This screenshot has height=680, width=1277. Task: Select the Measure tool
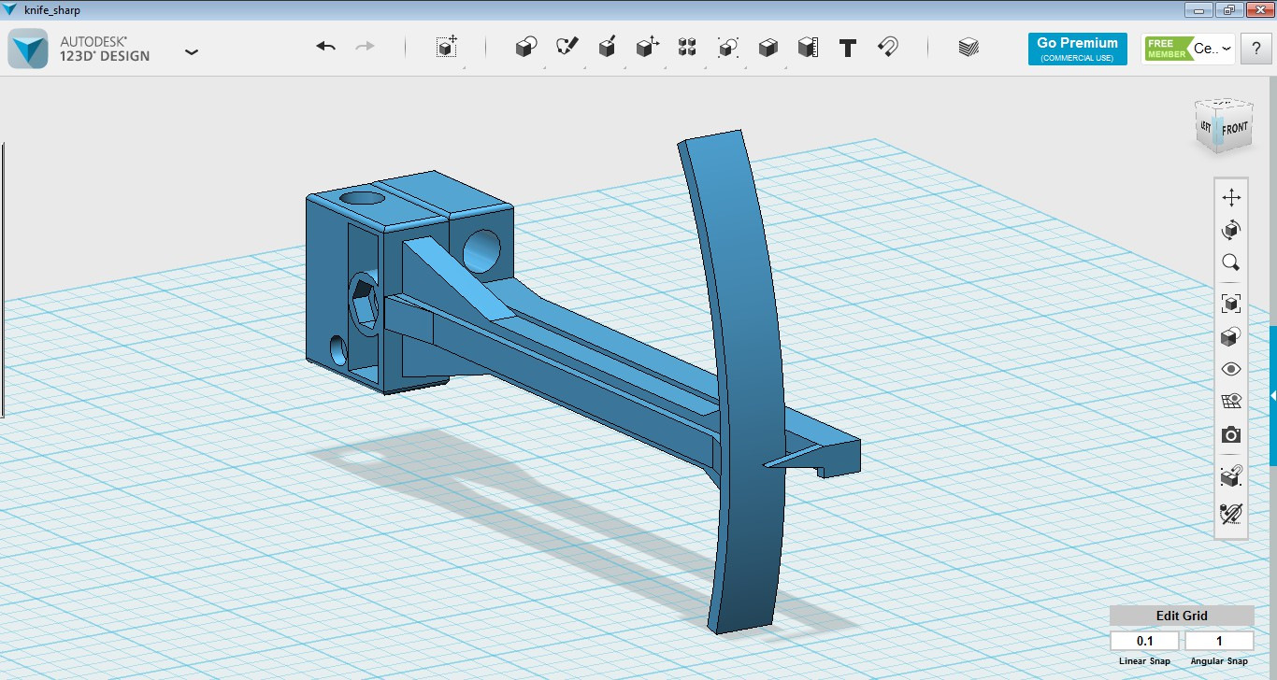808,48
